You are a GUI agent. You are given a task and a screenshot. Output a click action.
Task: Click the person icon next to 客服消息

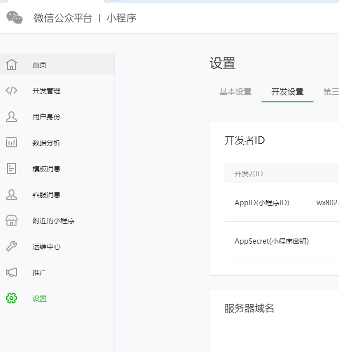(11, 194)
